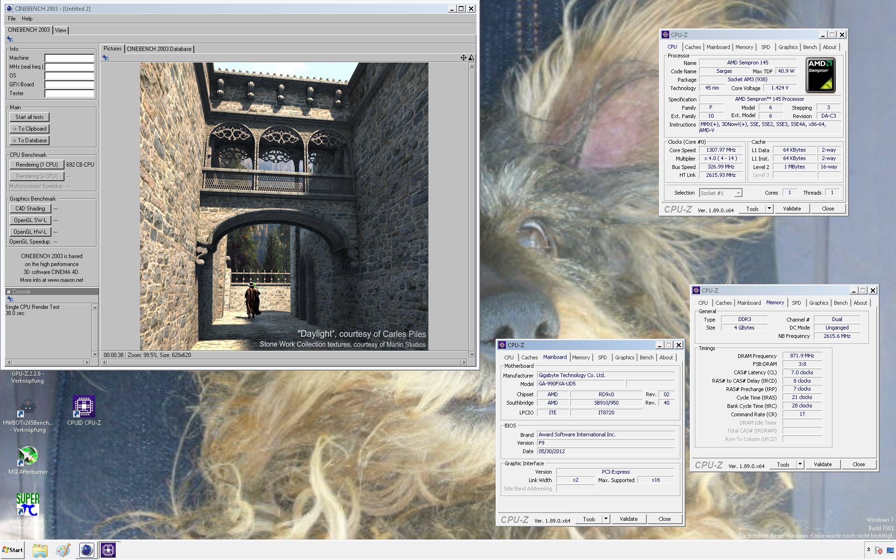Viewport: 896px width, 560px height.
Task: Click the GA-990FXA-UD5 model value
Action: (x=581, y=384)
